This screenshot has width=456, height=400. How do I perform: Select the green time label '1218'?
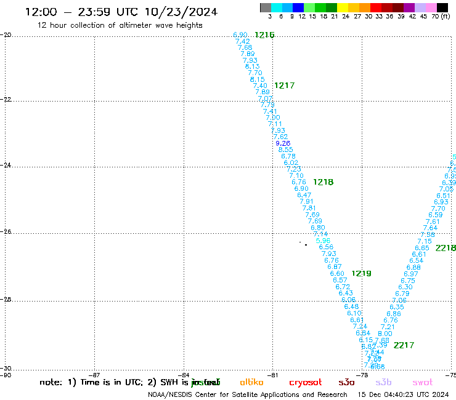pos(323,182)
